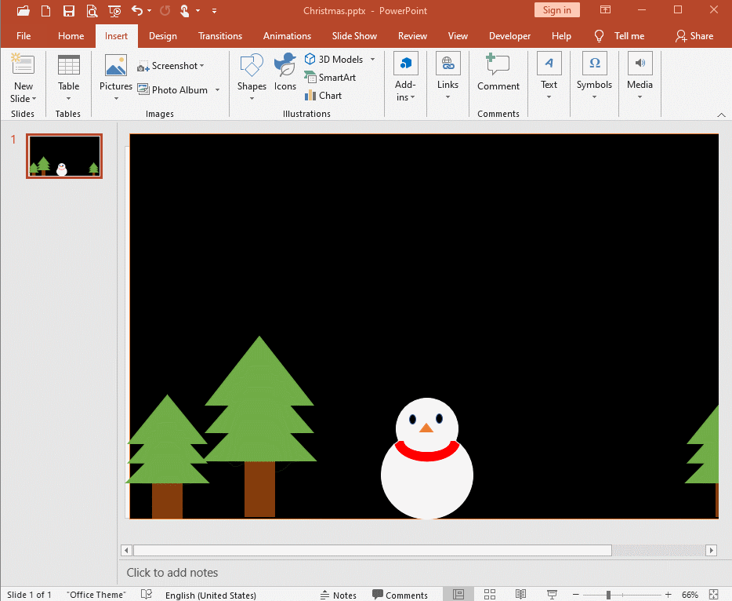732x601 pixels.
Task: Click the 3D Models button
Action: pyautogui.click(x=334, y=60)
